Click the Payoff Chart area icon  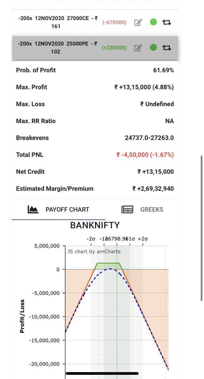pyautogui.click(x=33, y=209)
